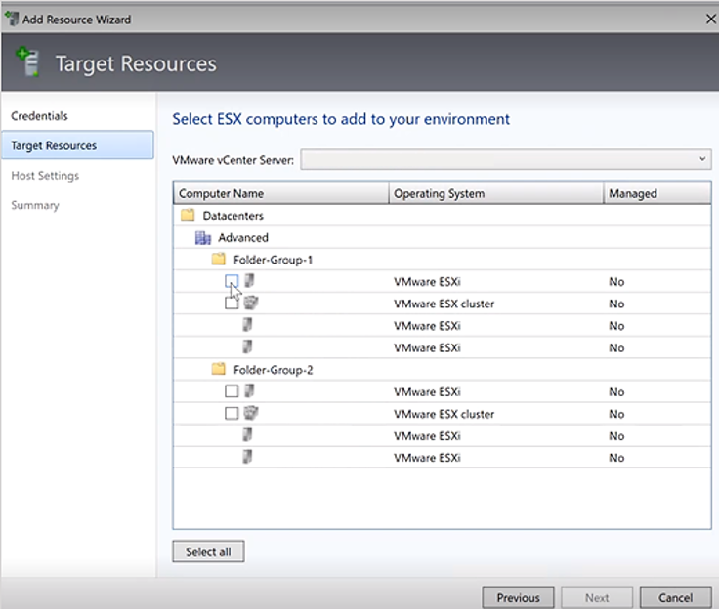Select the Target Resources step
The width and height of the screenshot is (719, 609).
77,145
